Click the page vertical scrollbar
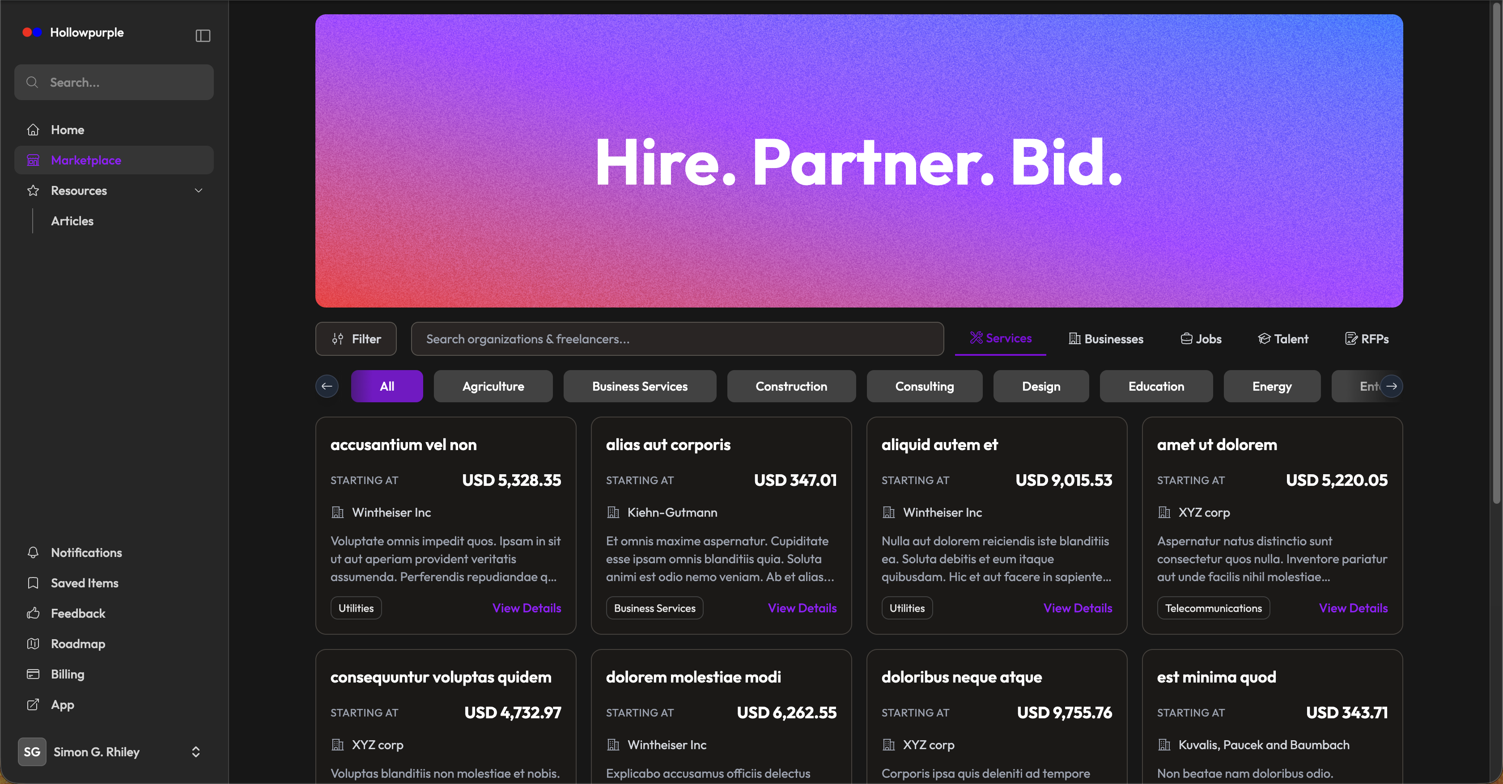 point(1496,253)
